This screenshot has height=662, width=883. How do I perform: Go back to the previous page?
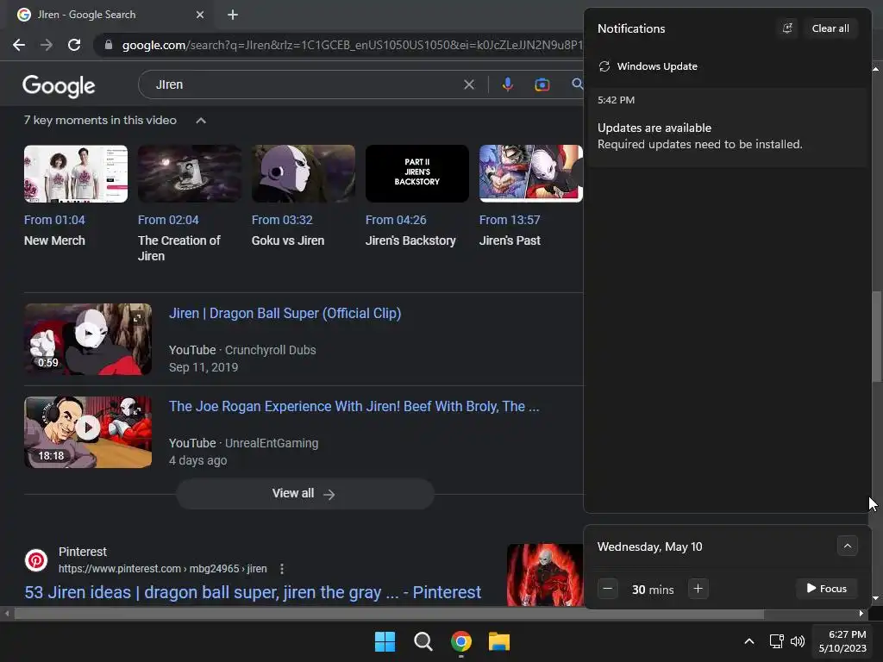coord(19,45)
